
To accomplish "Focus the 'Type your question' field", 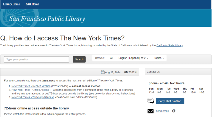I will click(x=36, y=59).
